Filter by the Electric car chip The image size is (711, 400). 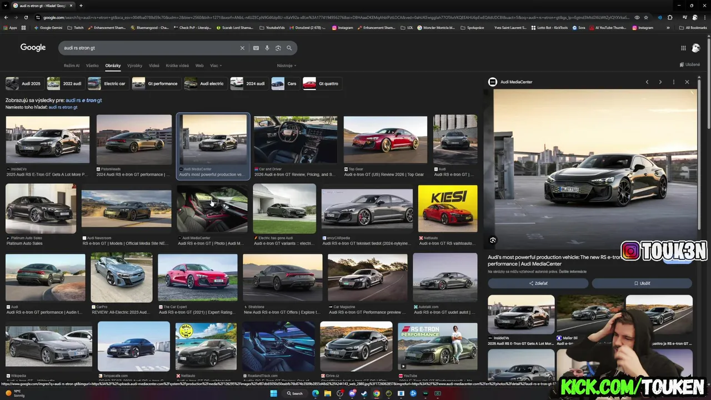pos(108,83)
